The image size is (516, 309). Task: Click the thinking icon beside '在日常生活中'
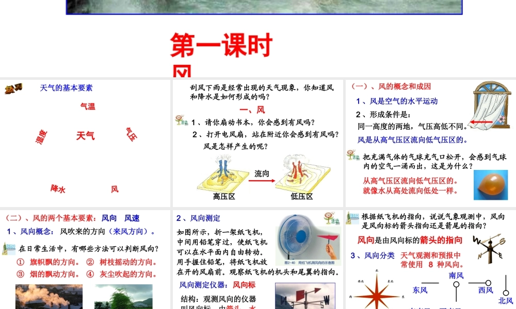(x=9, y=249)
